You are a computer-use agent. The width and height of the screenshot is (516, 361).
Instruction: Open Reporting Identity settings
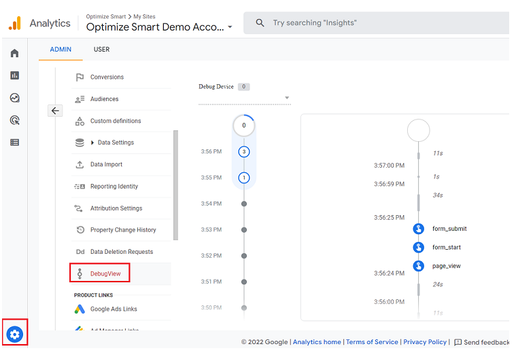pos(121,187)
